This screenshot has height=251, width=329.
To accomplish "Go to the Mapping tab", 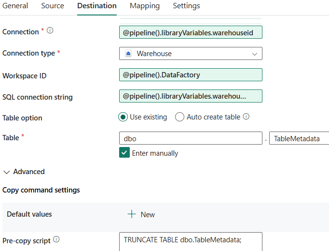I will (145, 6).
